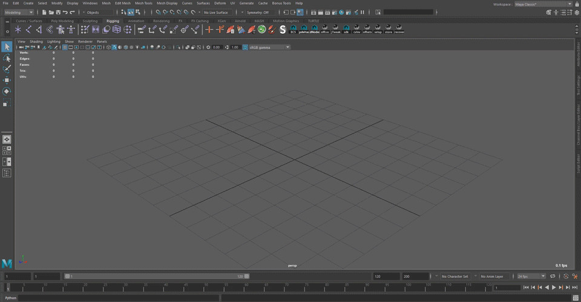Run the setup Python shelf script

[378, 30]
